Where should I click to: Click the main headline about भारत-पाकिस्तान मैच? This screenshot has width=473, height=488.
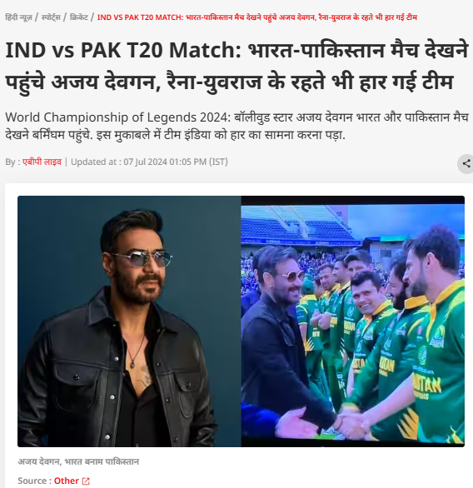click(236, 66)
